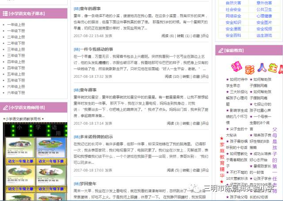Click 收藏 on the 多米诺骨牌的启示 post
The height and width of the screenshot is (201, 283).
(196, 170)
